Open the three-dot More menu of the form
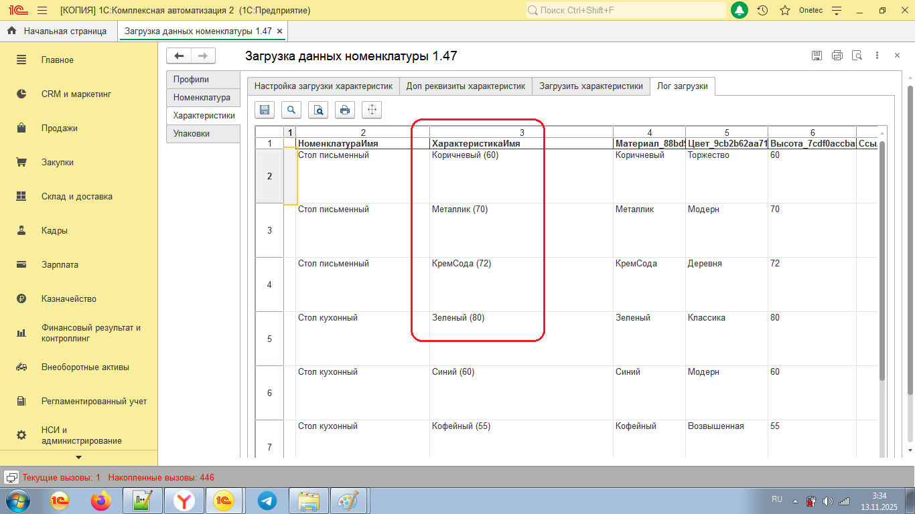This screenshot has height=514, width=915. click(877, 56)
